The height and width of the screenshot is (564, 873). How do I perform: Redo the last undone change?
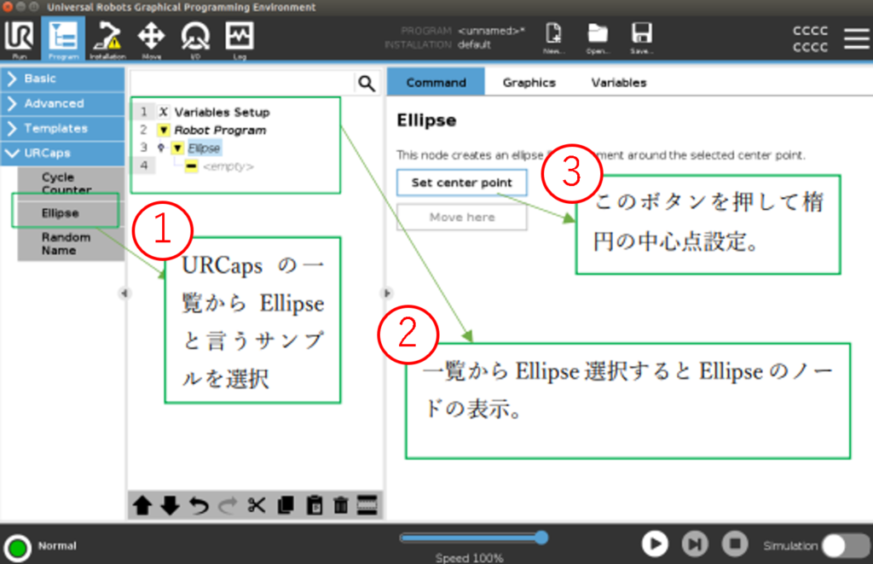pos(228,505)
